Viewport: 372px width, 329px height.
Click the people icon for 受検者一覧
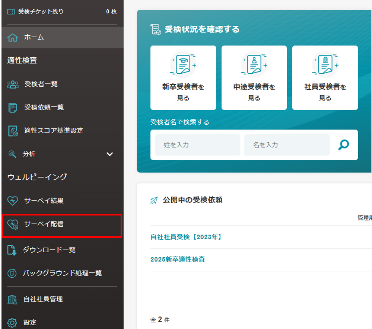tap(13, 84)
